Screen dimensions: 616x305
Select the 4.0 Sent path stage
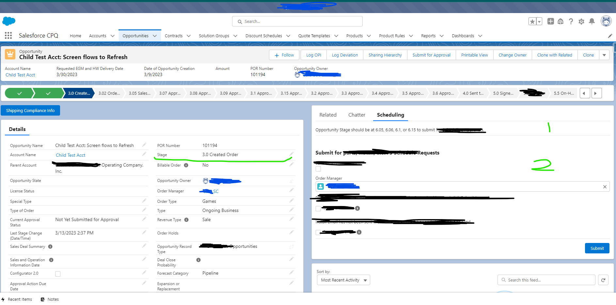473,93
